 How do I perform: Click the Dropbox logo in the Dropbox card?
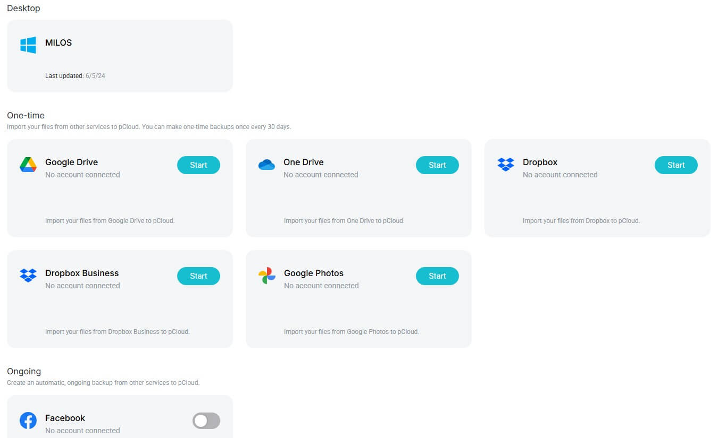(506, 165)
